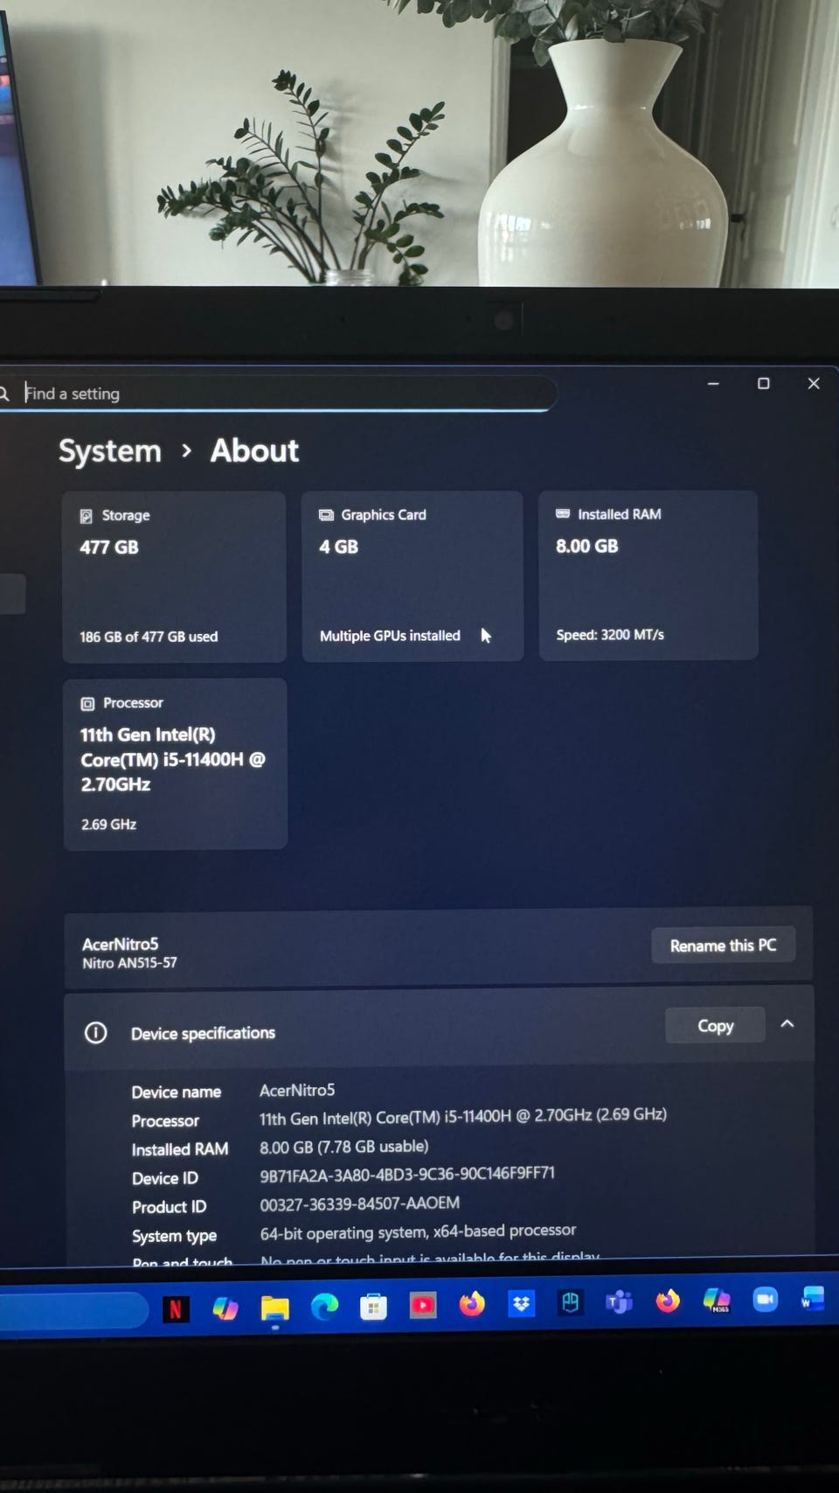Click the Rename this PC button
The image size is (839, 1493).
[723, 945]
